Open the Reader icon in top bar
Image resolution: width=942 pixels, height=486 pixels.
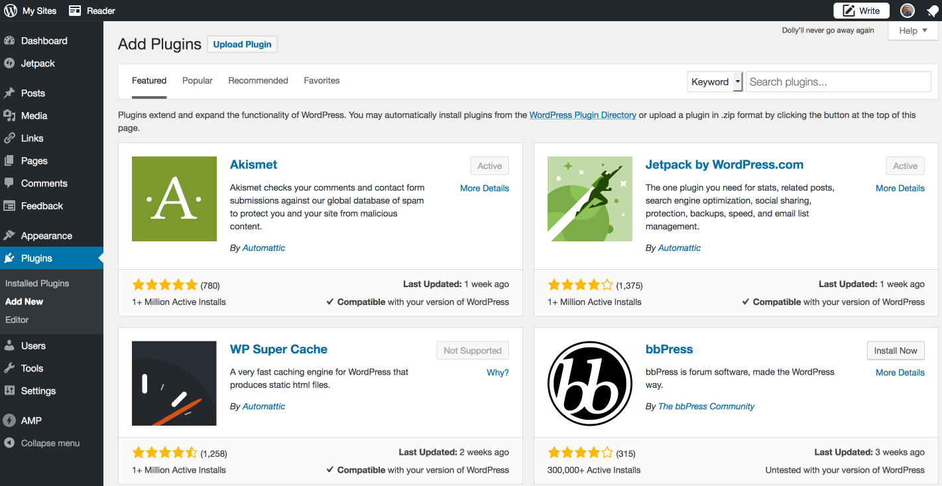point(76,11)
